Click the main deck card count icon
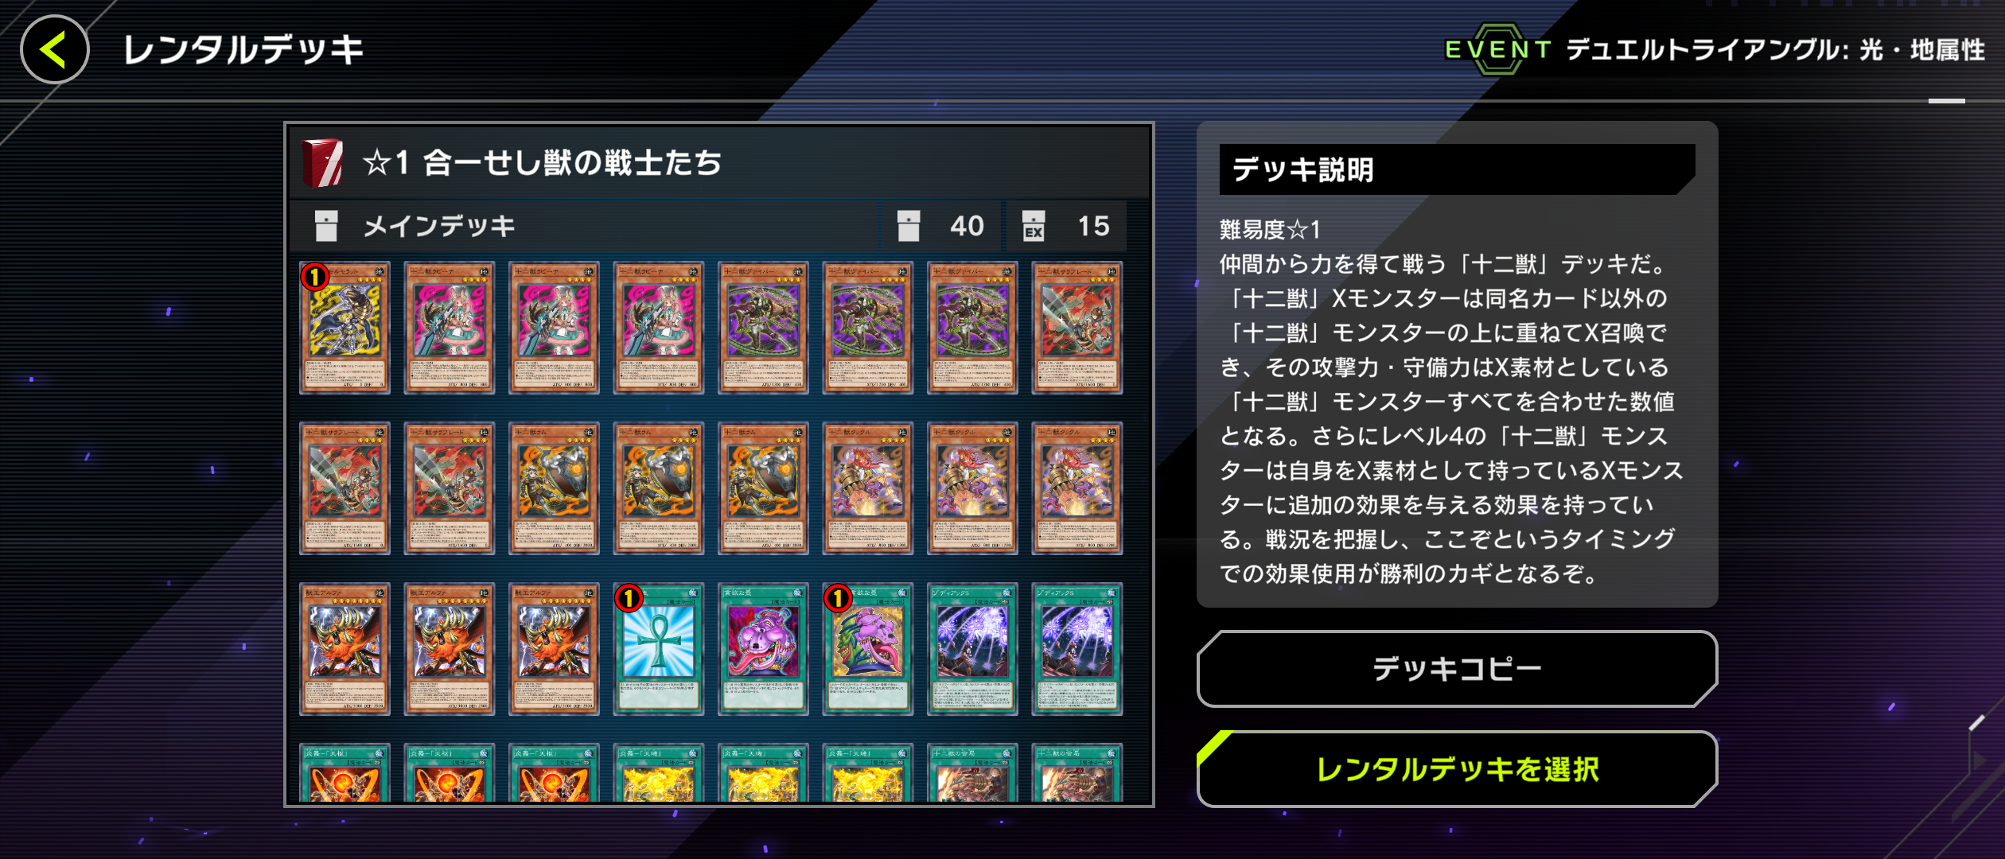The height and width of the screenshot is (859, 2005). point(908,226)
